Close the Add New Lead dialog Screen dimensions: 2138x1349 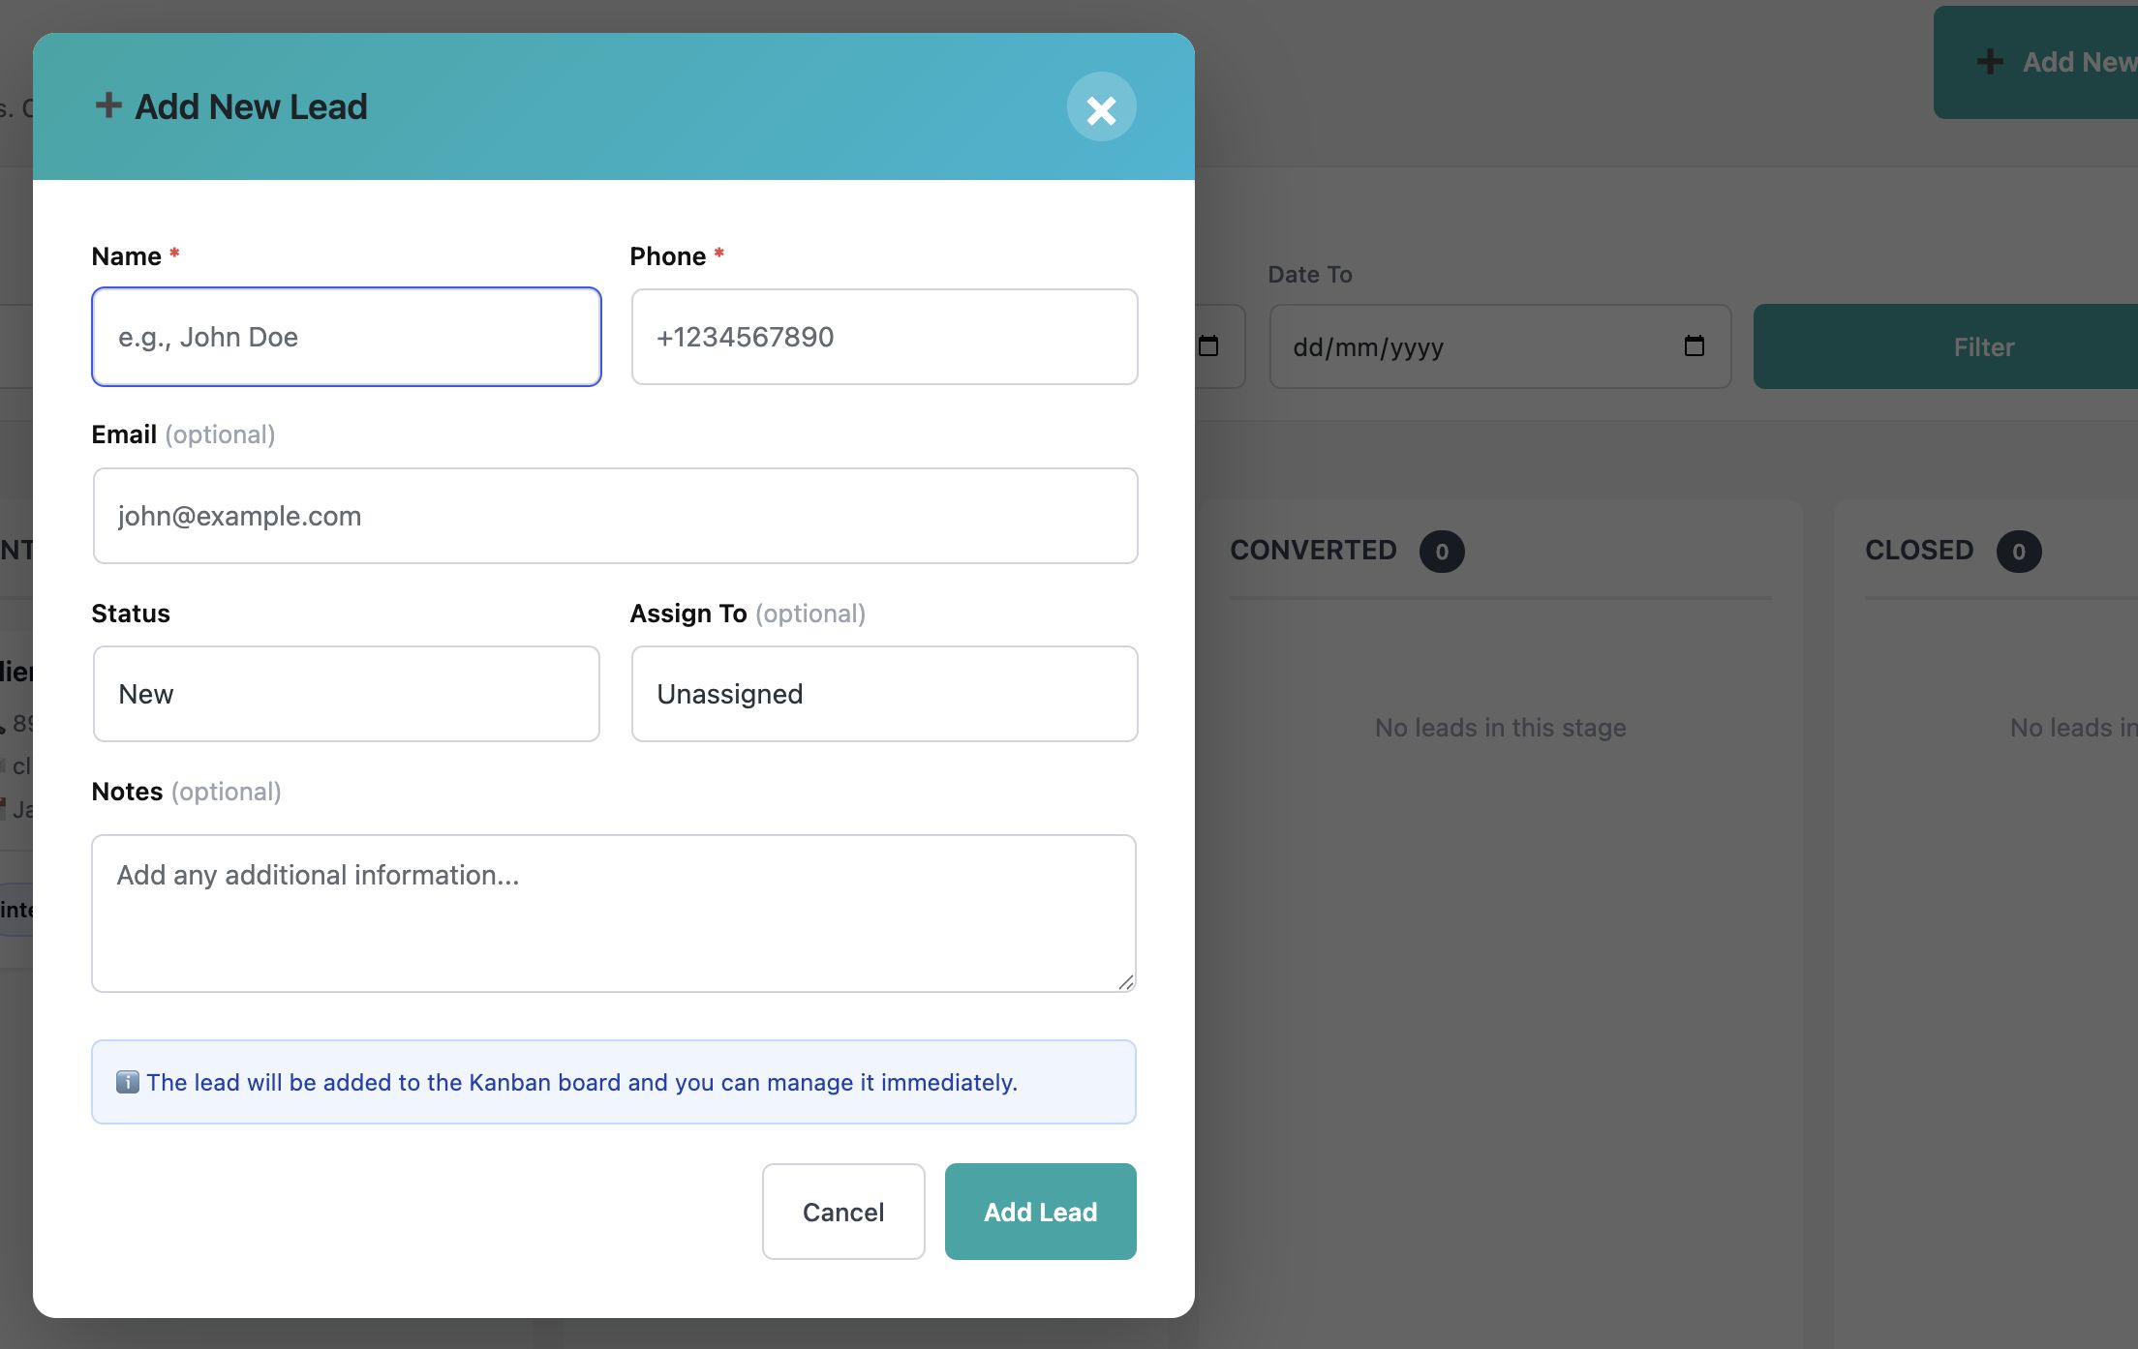coord(1101,107)
